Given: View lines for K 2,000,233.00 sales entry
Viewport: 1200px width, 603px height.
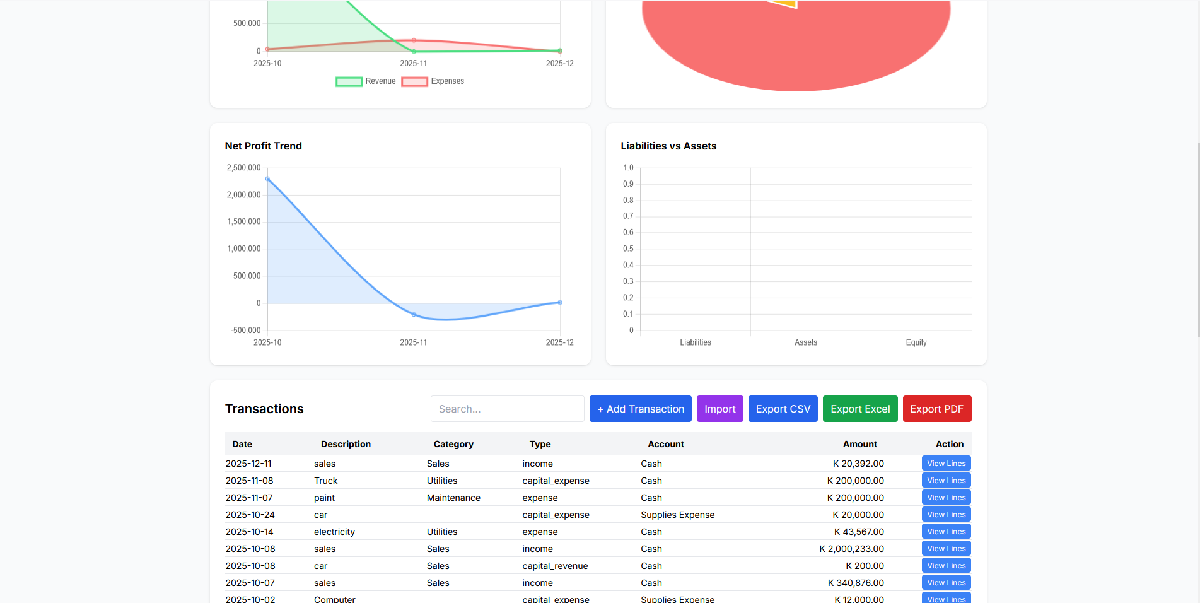Looking at the screenshot, I should click(946, 548).
